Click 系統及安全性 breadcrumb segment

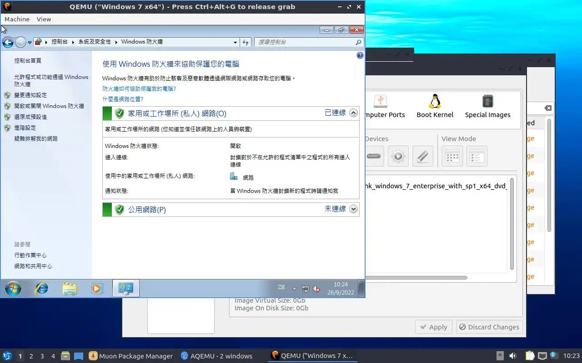coord(95,42)
